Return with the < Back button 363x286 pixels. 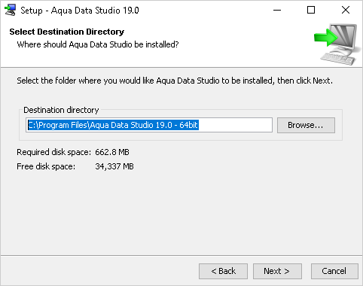pyautogui.click(x=223, y=271)
